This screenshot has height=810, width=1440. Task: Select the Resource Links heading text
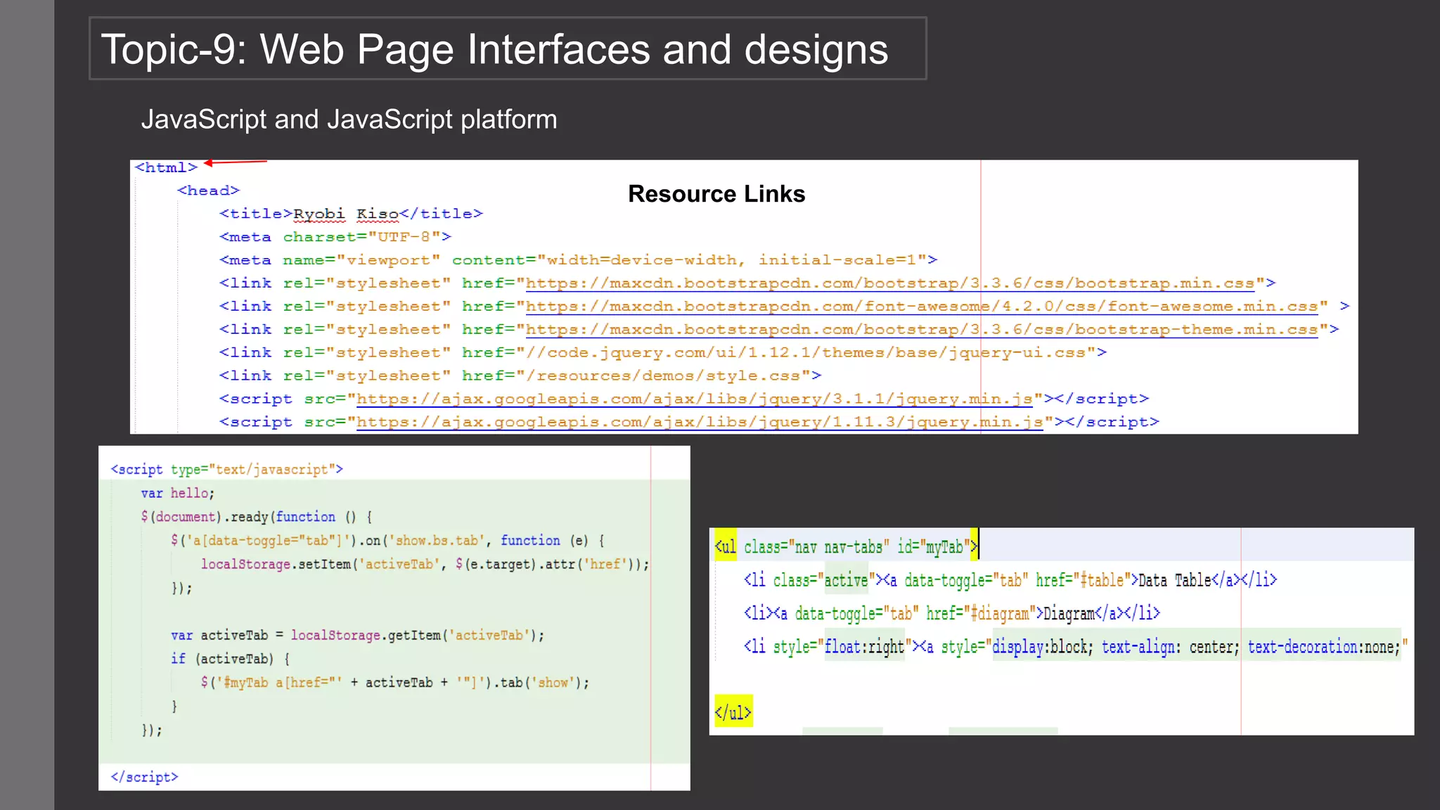pos(716,194)
